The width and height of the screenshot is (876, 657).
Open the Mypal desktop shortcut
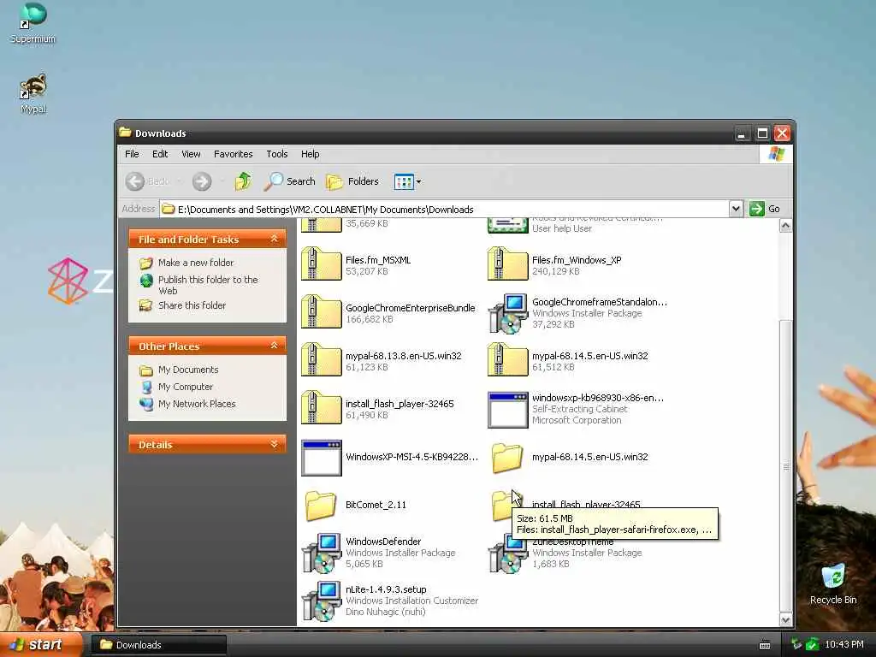(x=33, y=92)
